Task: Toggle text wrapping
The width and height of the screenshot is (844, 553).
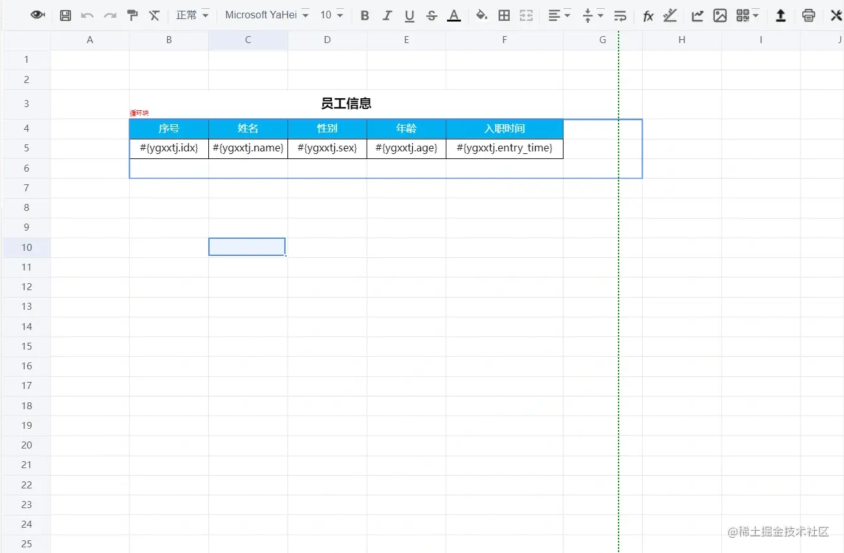Action: pos(620,15)
